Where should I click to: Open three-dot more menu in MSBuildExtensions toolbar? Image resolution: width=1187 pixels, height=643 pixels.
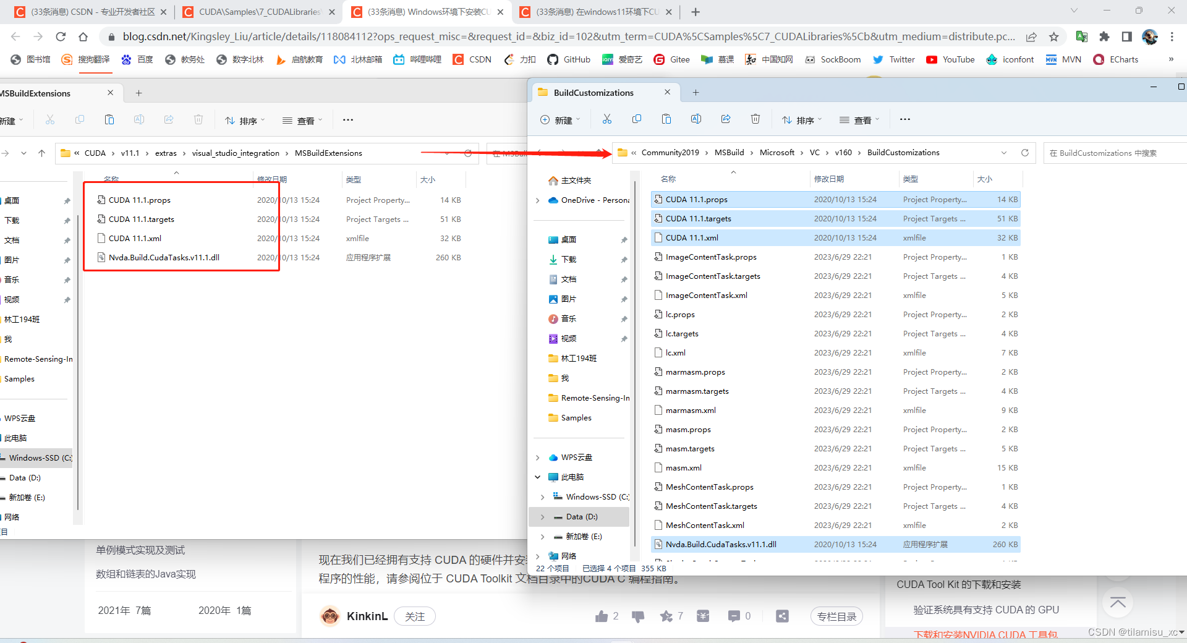pyautogui.click(x=348, y=120)
